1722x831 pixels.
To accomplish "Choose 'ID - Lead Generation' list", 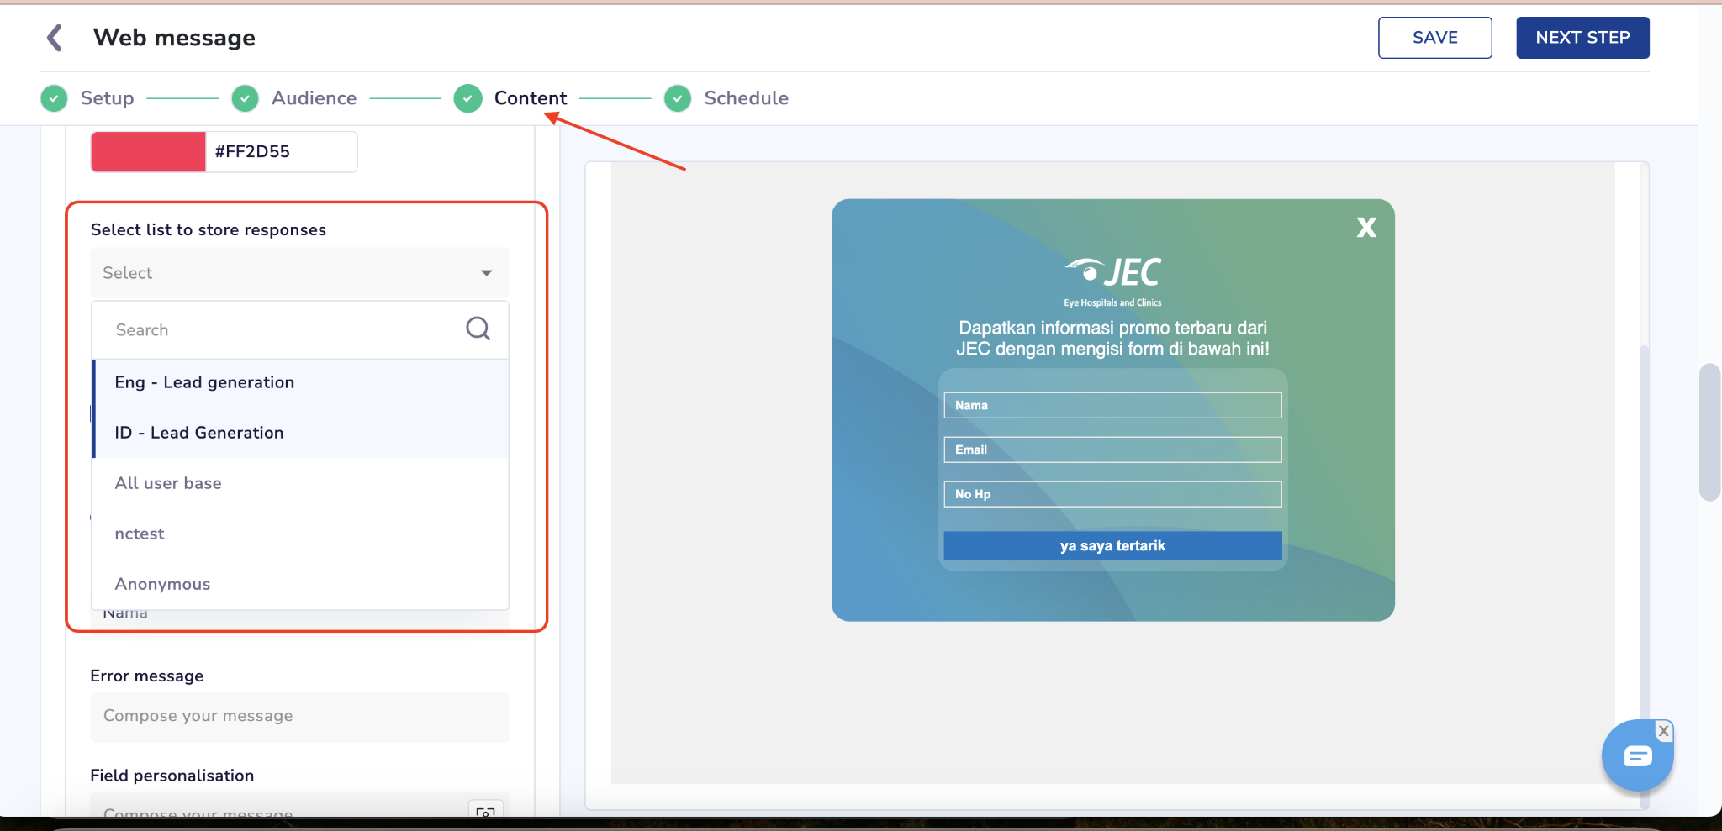I will point(300,433).
